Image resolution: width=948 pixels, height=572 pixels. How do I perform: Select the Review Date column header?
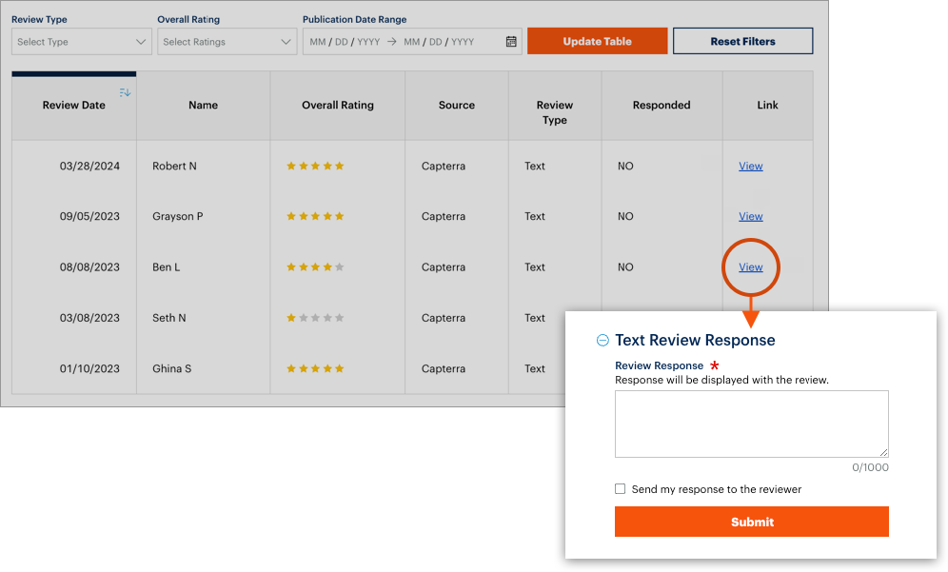click(73, 105)
